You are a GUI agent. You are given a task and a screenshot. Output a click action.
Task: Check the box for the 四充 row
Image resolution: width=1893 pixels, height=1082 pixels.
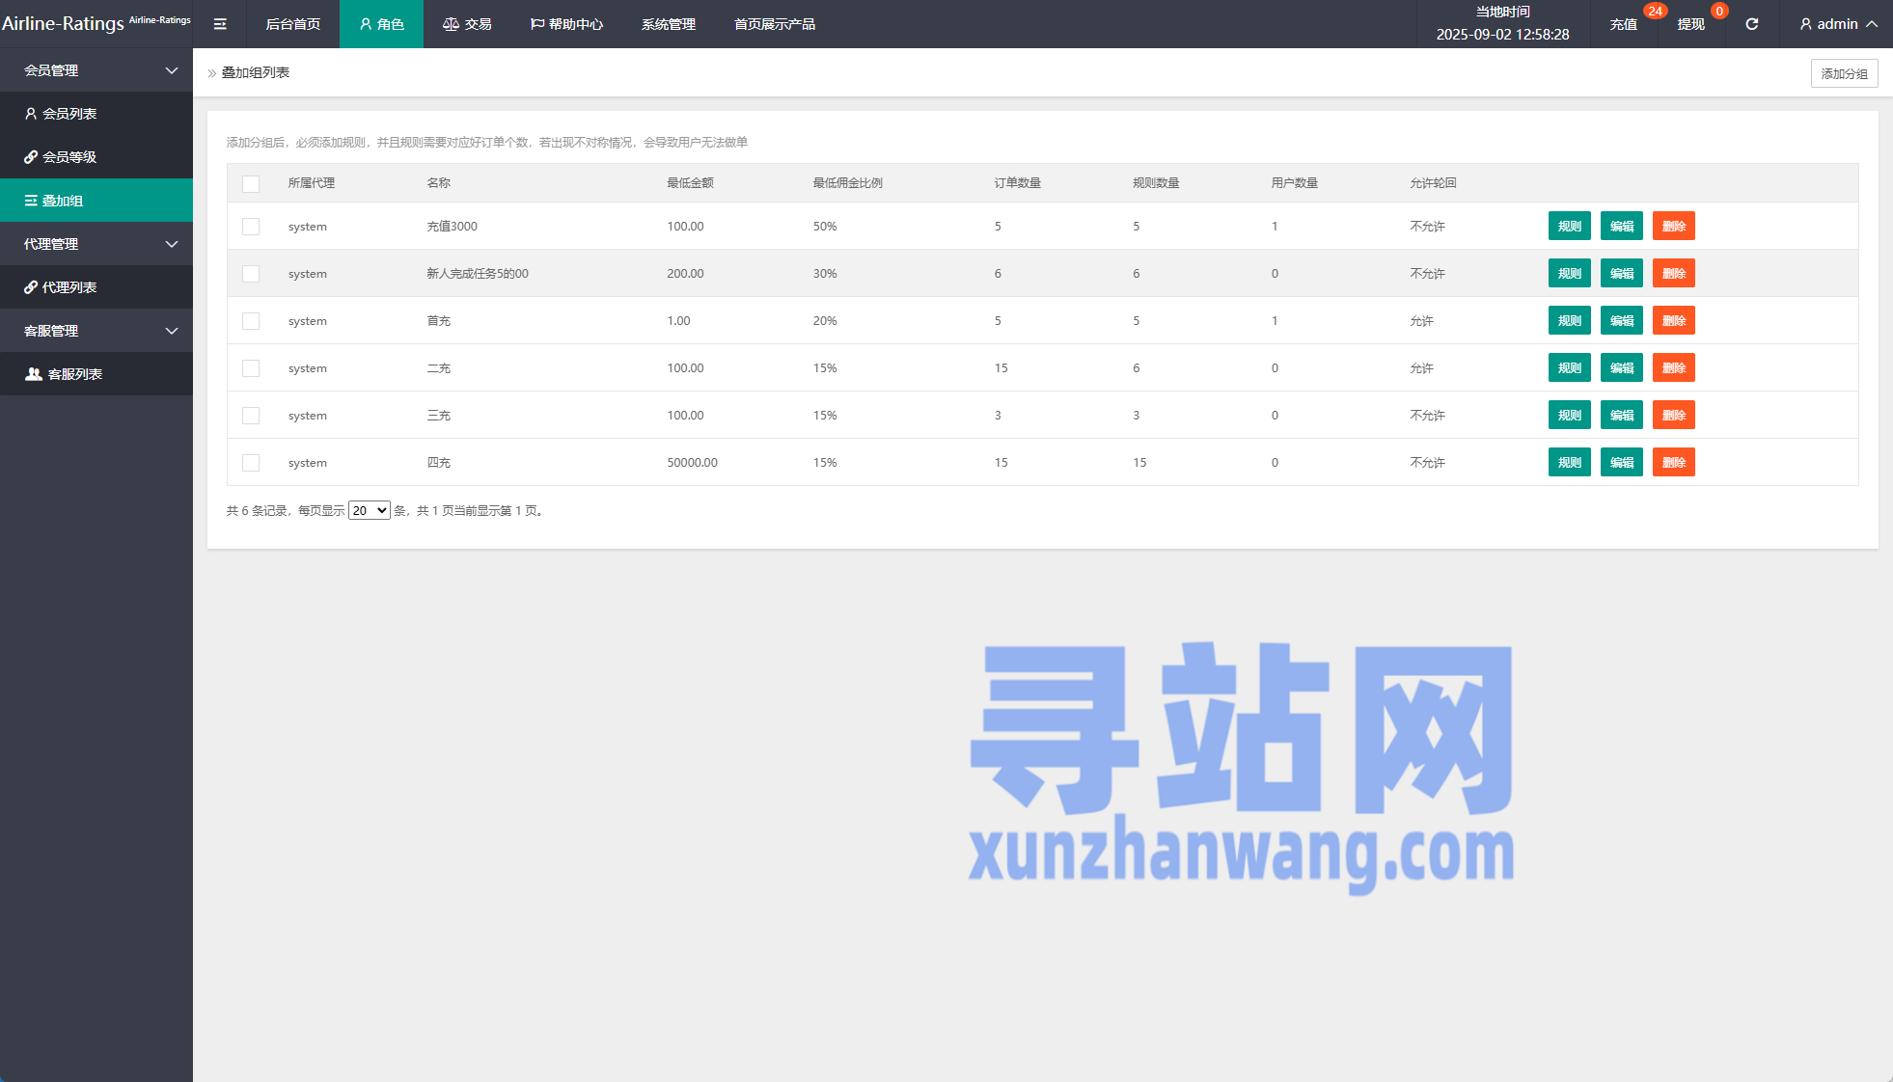coord(251,463)
